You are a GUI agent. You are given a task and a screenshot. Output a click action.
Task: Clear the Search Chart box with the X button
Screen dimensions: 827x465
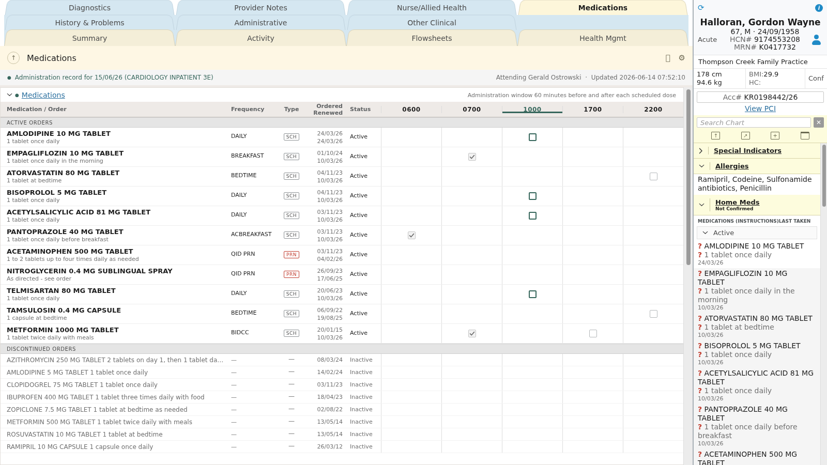[x=819, y=122]
